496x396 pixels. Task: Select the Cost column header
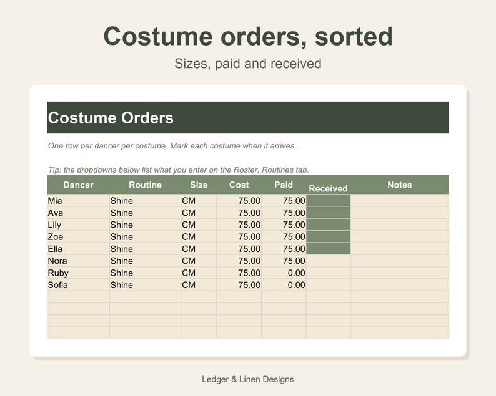click(x=239, y=185)
